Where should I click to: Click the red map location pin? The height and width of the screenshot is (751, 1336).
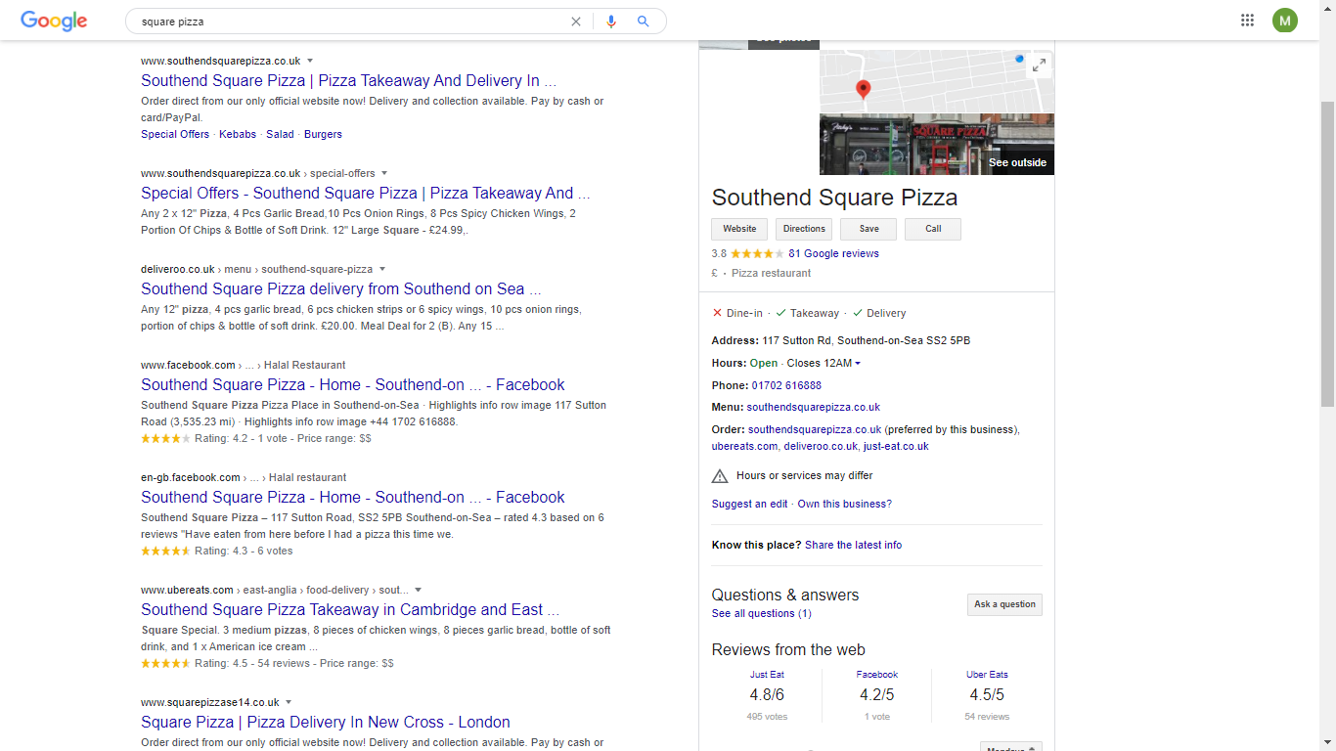click(863, 91)
